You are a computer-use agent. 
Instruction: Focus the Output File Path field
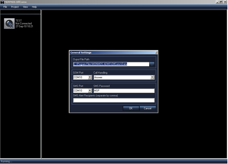(x=111, y=64)
